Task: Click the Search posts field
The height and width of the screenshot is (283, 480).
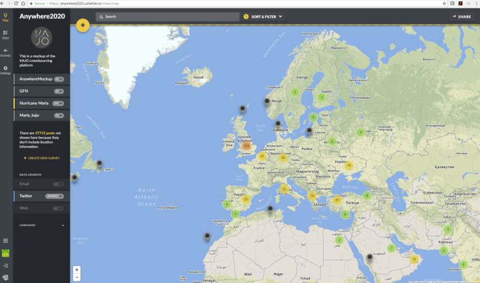Action: tap(168, 17)
